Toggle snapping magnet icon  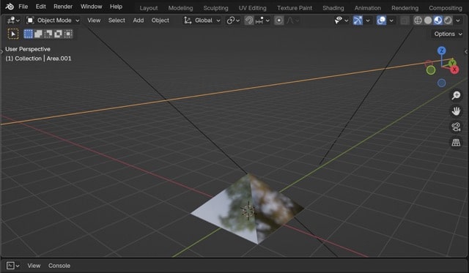coord(249,20)
